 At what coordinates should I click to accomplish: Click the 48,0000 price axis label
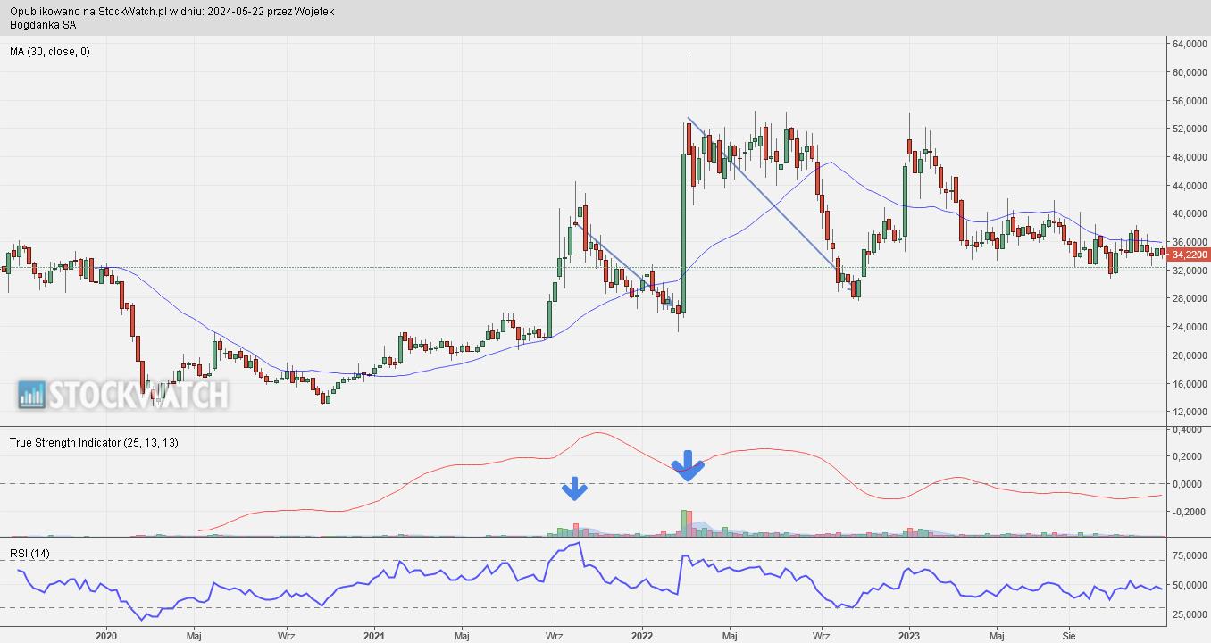1190,157
